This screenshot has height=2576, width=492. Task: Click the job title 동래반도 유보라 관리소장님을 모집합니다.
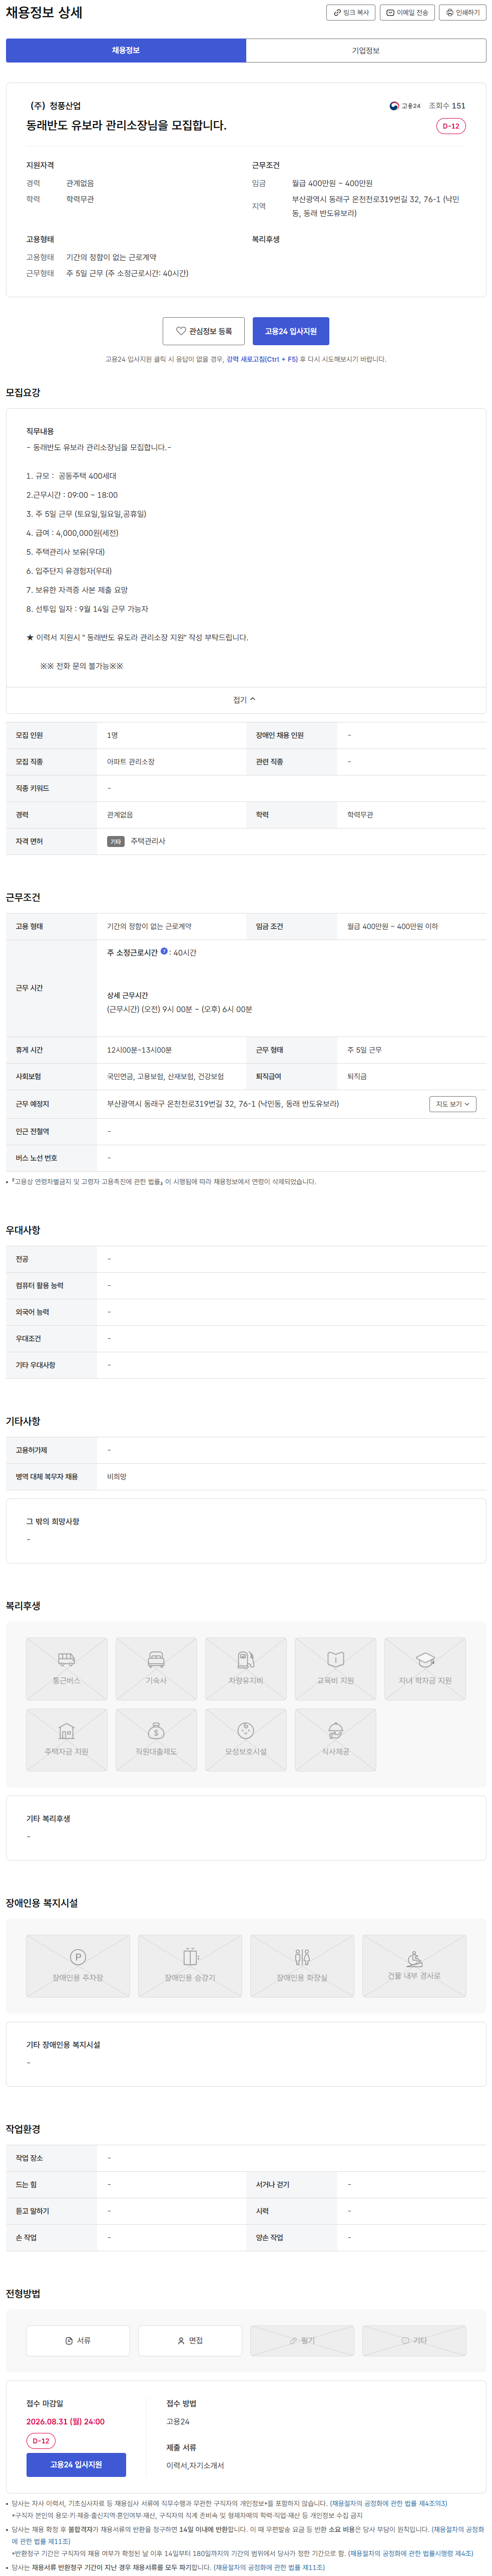pyautogui.click(x=126, y=126)
